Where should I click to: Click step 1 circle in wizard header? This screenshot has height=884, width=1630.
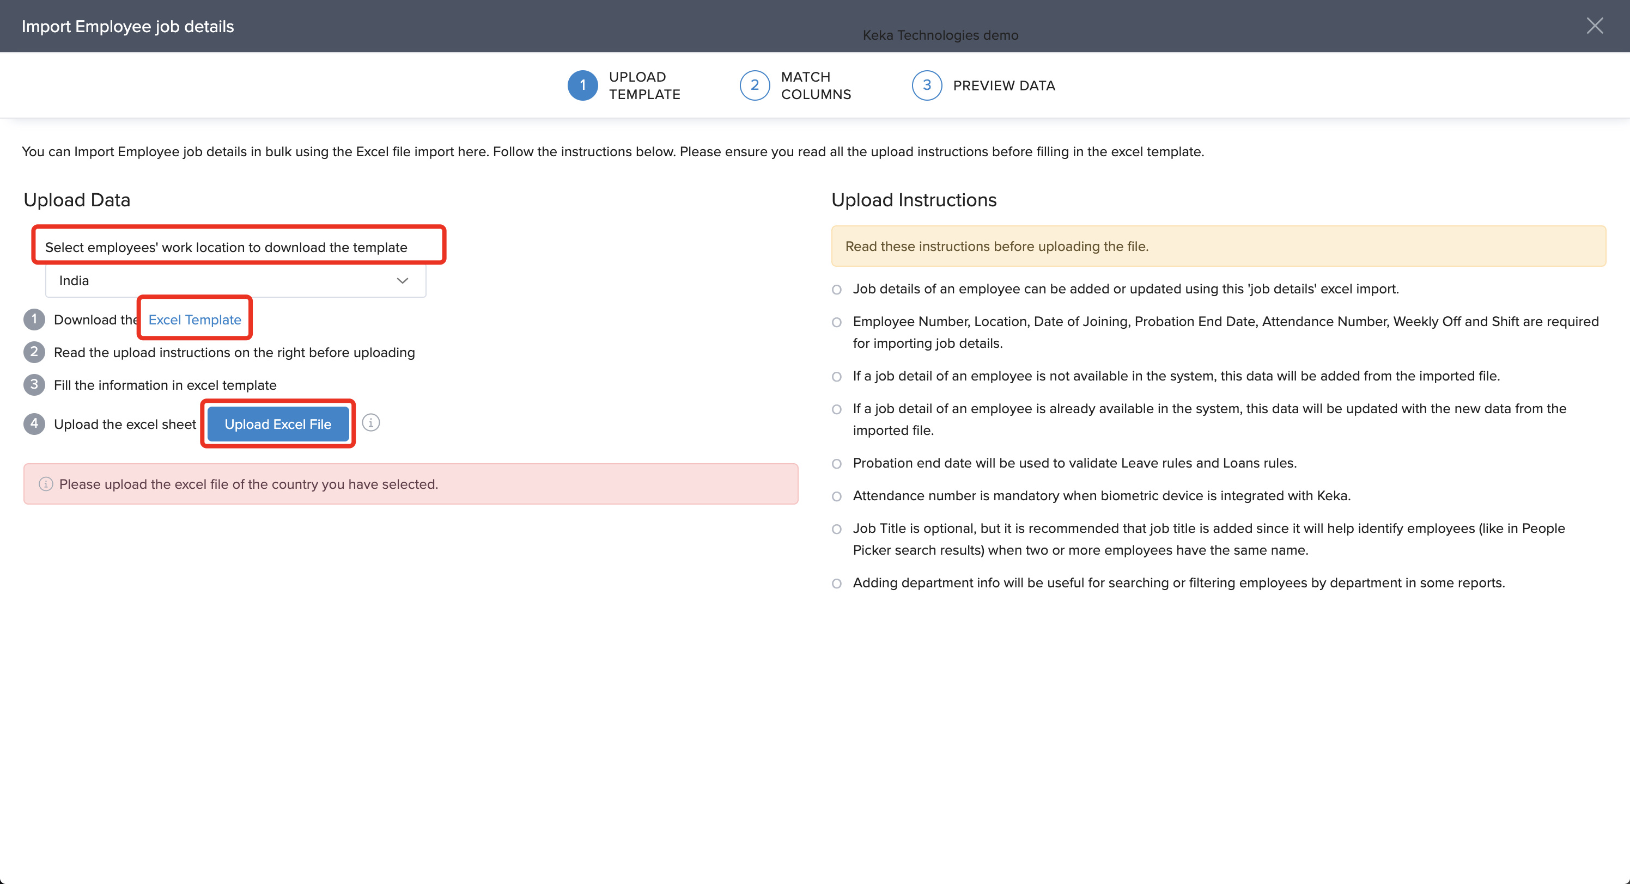[x=582, y=85]
